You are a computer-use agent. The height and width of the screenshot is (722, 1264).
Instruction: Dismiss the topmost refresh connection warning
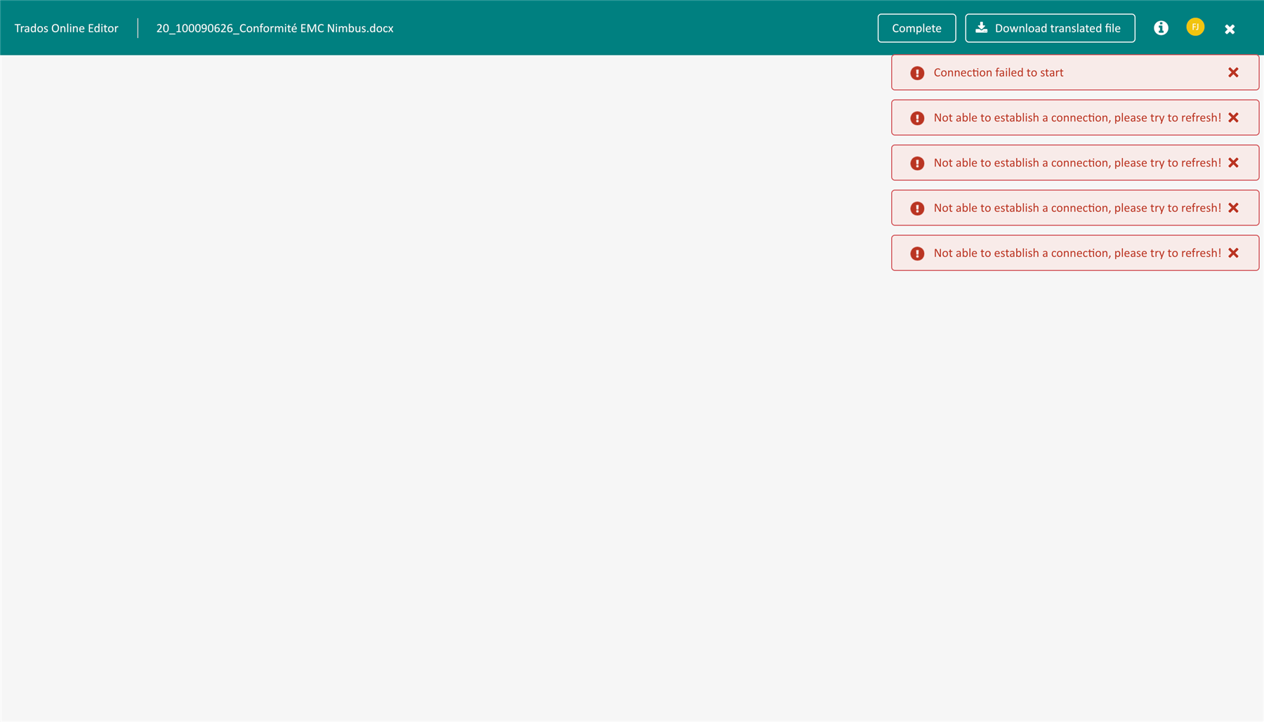(1233, 117)
